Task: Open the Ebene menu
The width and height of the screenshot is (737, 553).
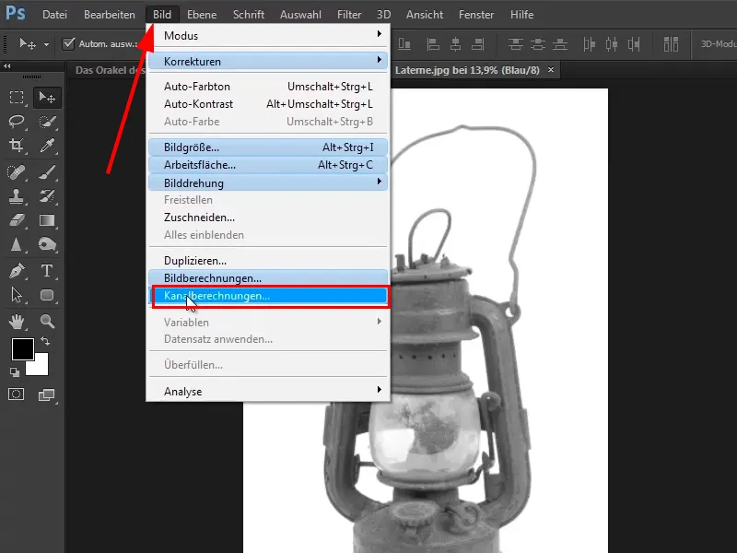Action: point(202,15)
